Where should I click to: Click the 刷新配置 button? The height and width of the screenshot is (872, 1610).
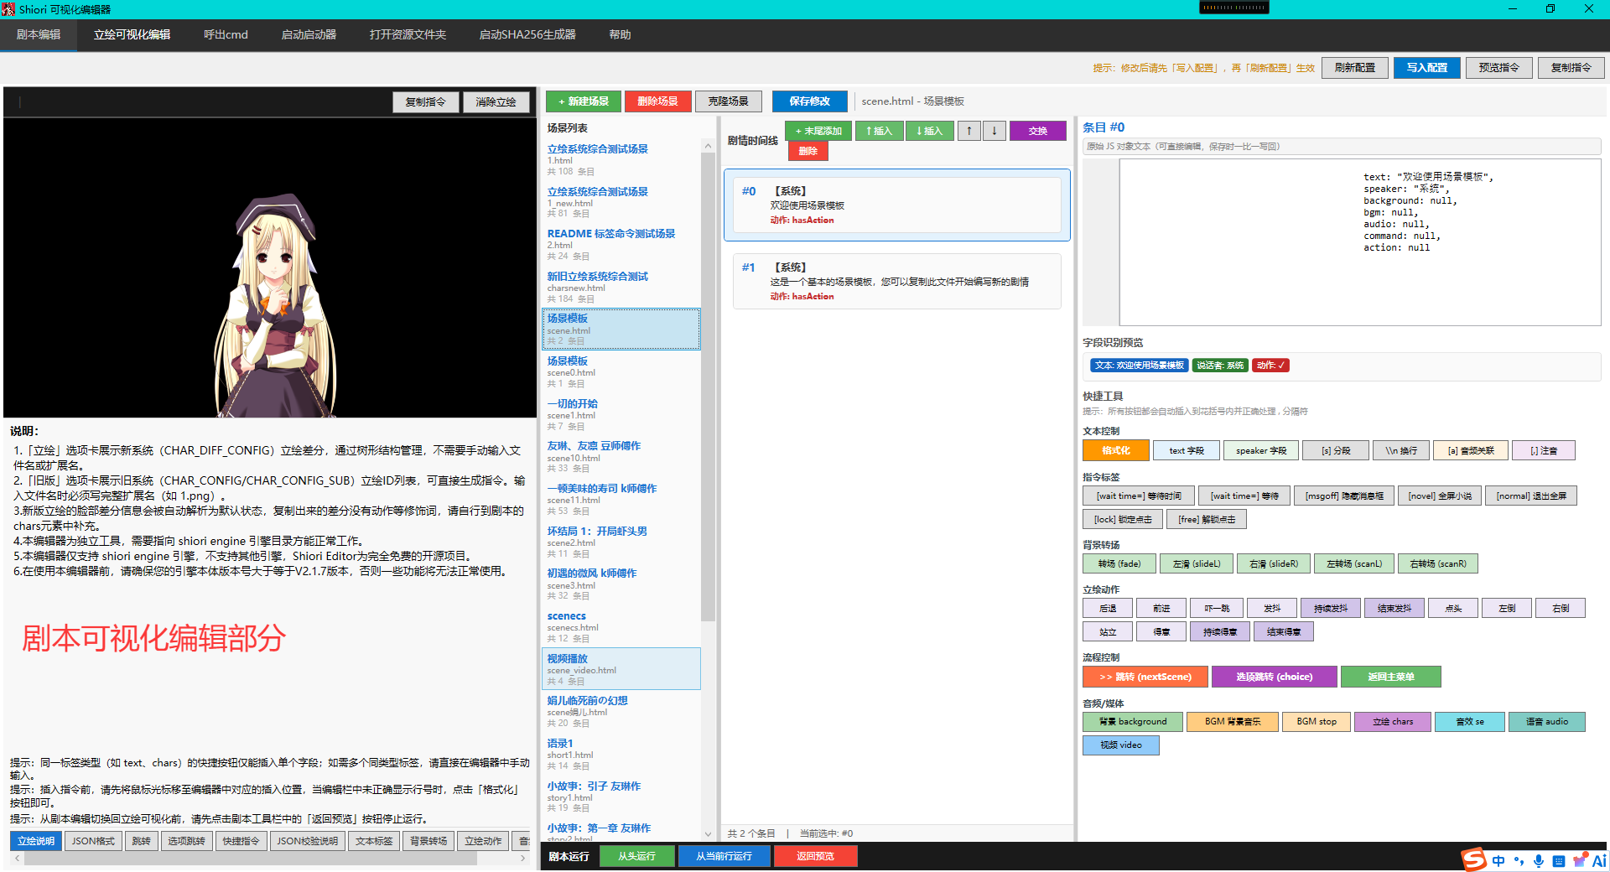(x=1355, y=68)
